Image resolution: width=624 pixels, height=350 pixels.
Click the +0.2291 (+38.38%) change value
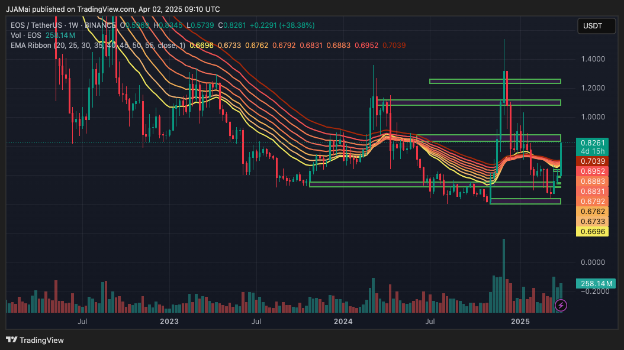click(x=282, y=25)
